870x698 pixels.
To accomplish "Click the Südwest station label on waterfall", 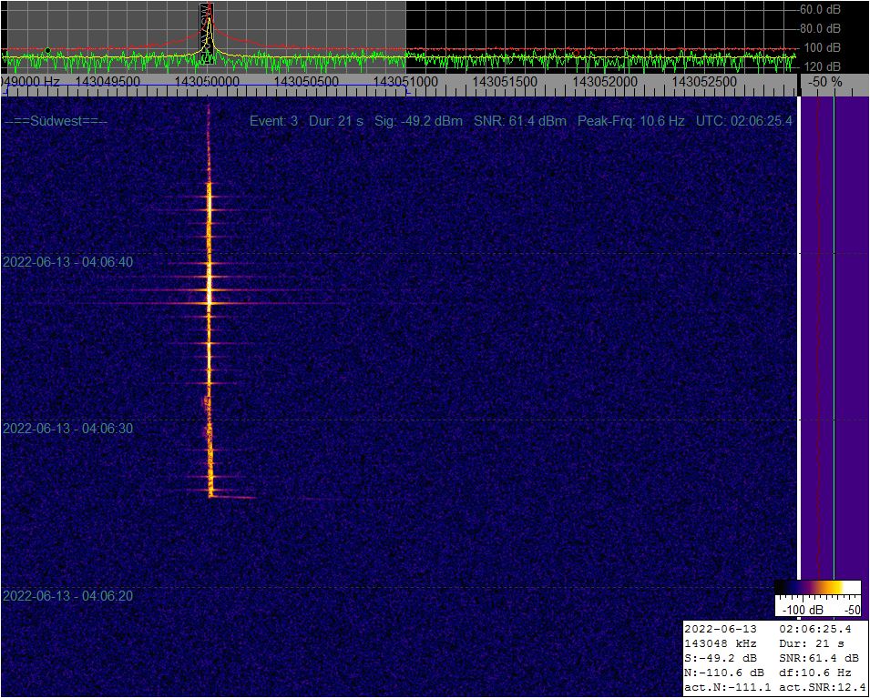I will 56,121.
